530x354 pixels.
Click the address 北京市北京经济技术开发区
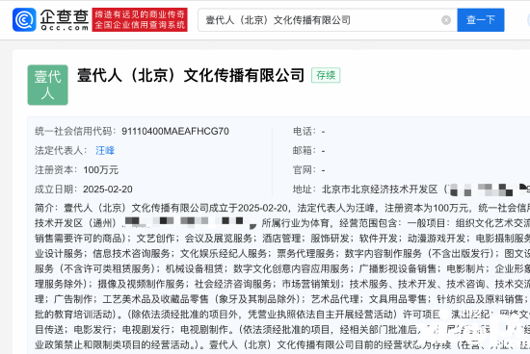(380, 190)
